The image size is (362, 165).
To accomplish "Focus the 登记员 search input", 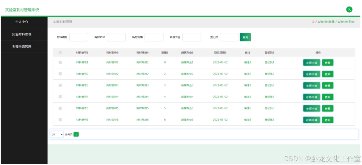I will 229,37.
